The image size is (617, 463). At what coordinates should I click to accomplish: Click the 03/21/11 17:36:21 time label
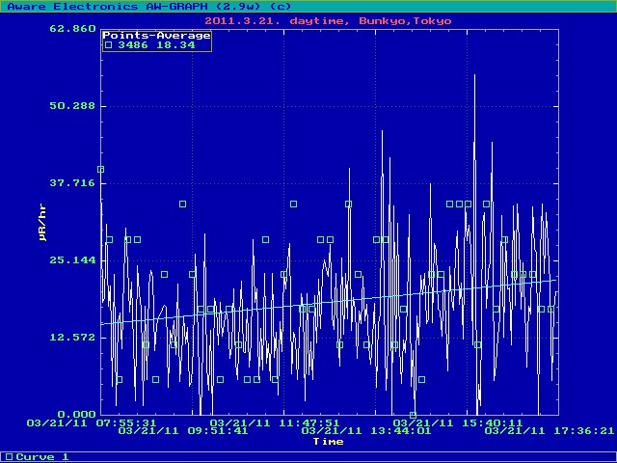click(x=549, y=431)
